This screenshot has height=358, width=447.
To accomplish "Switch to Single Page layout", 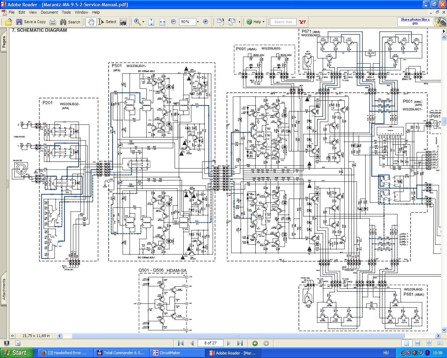I will pos(406,343).
